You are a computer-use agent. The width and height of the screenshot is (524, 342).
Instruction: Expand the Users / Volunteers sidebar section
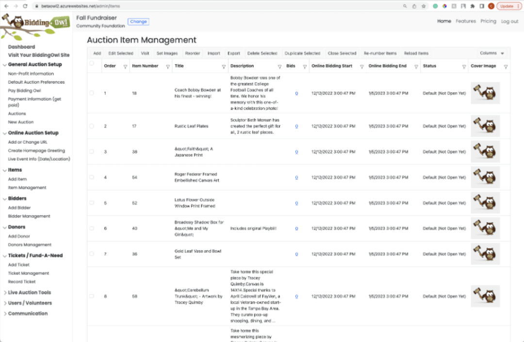[30, 303]
